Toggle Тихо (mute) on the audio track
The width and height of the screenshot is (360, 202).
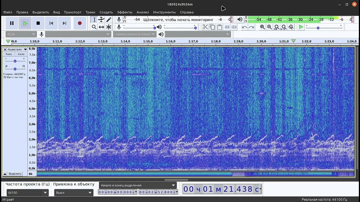(9, 54)
